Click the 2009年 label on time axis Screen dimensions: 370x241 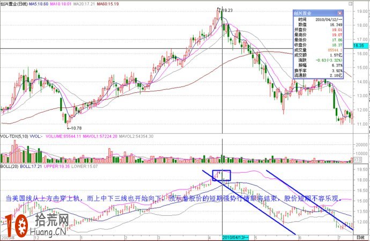(7, 237)
